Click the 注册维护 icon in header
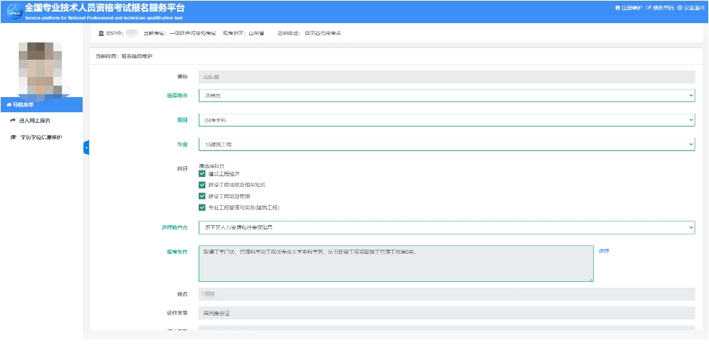Image resolution: width=709 pixels, height=351 pixels. pos(617,8)
